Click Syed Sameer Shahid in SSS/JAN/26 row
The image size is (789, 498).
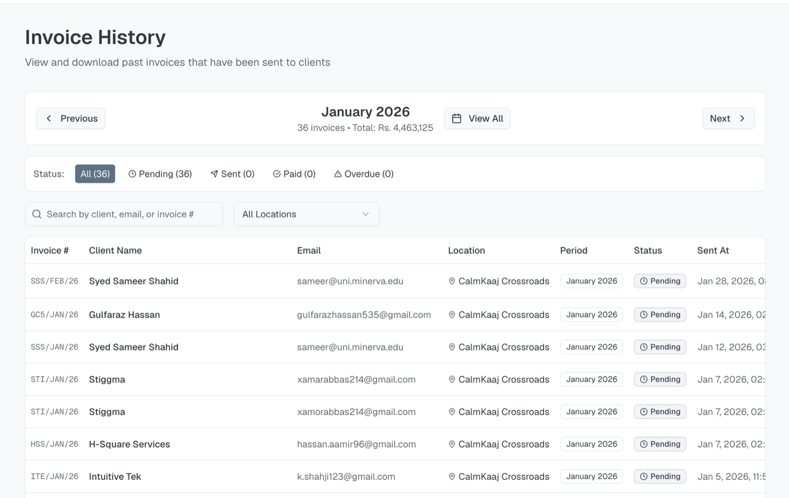pyautogui.click(x=134, y=347)
